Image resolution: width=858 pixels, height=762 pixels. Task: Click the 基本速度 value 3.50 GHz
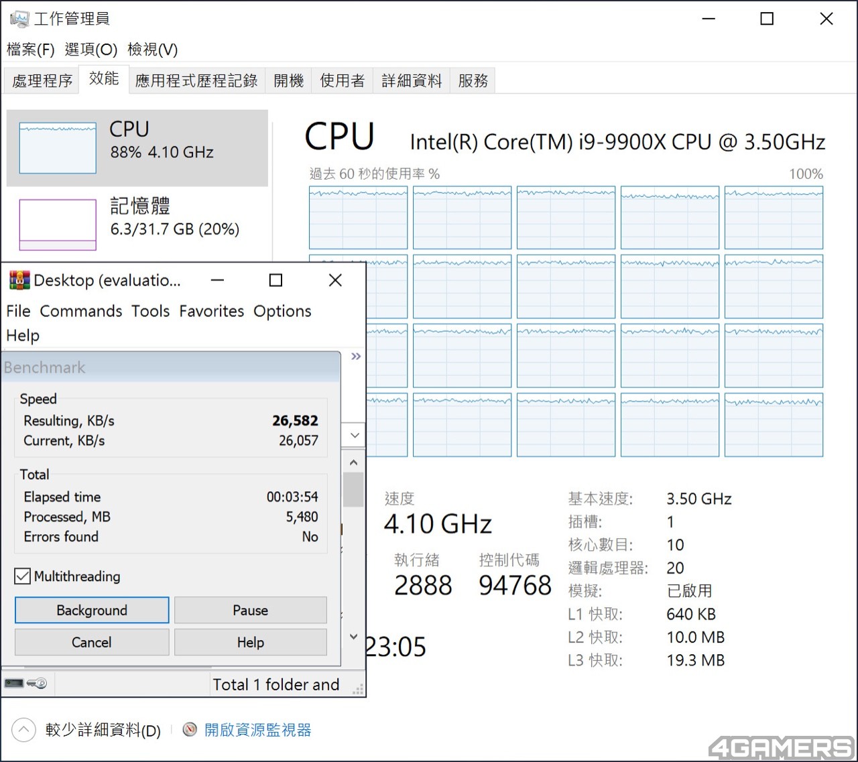pos(699,499)
